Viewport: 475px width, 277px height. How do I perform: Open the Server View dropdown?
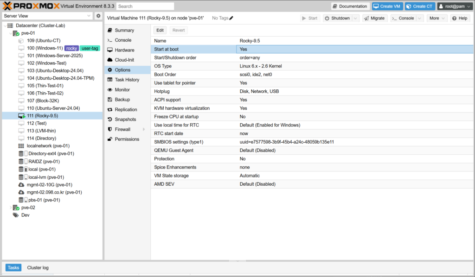click(47, 16)
